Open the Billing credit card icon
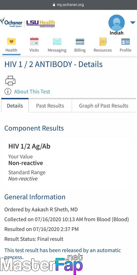This screenshot has height=275, width=137. [x=80, y=42]
